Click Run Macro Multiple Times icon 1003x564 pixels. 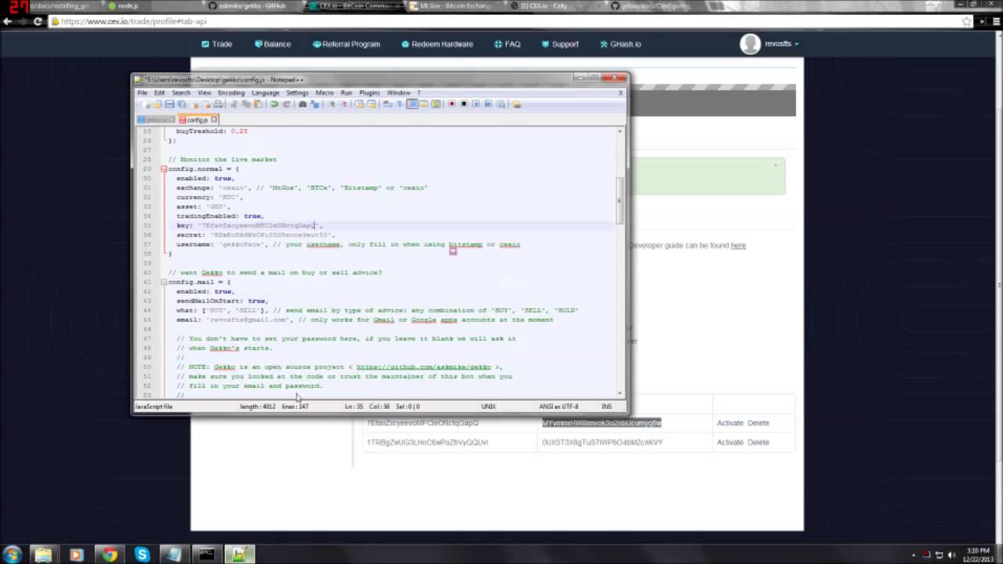tap(488, 104)
